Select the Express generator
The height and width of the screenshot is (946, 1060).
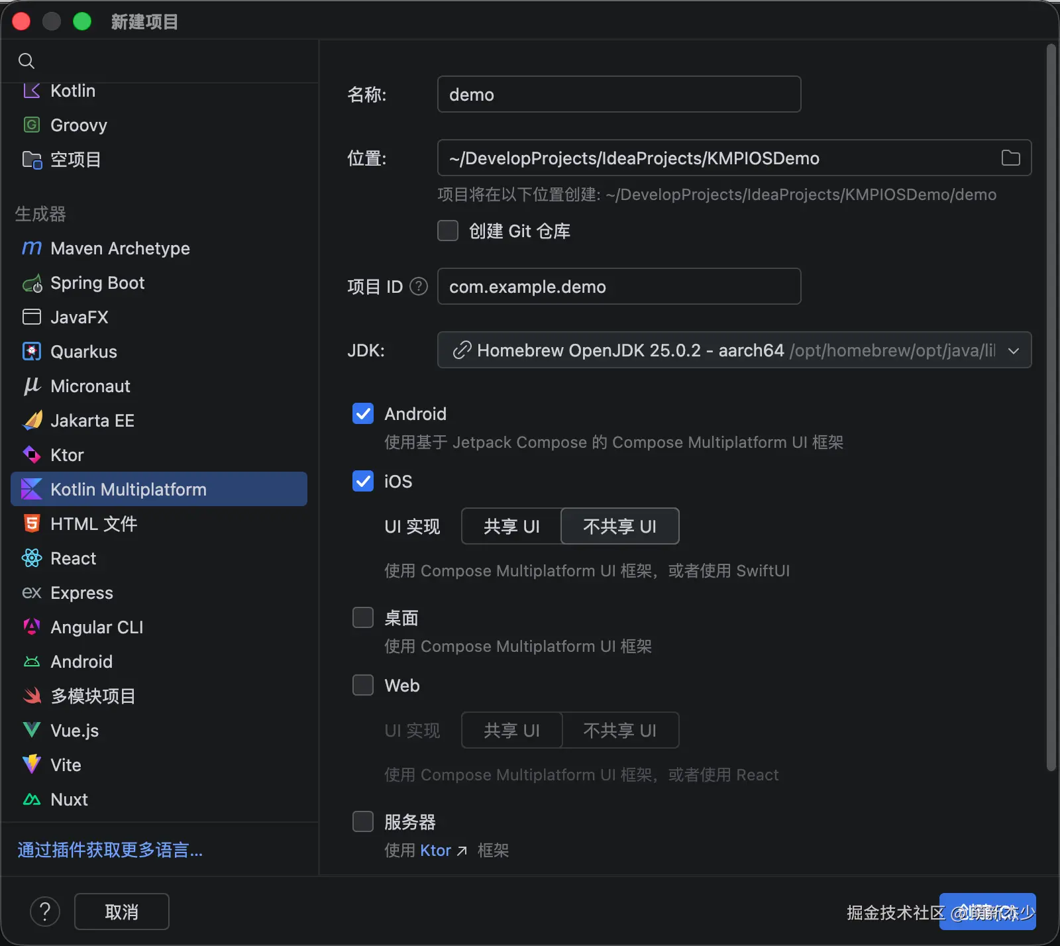click(x=159, y=593)
